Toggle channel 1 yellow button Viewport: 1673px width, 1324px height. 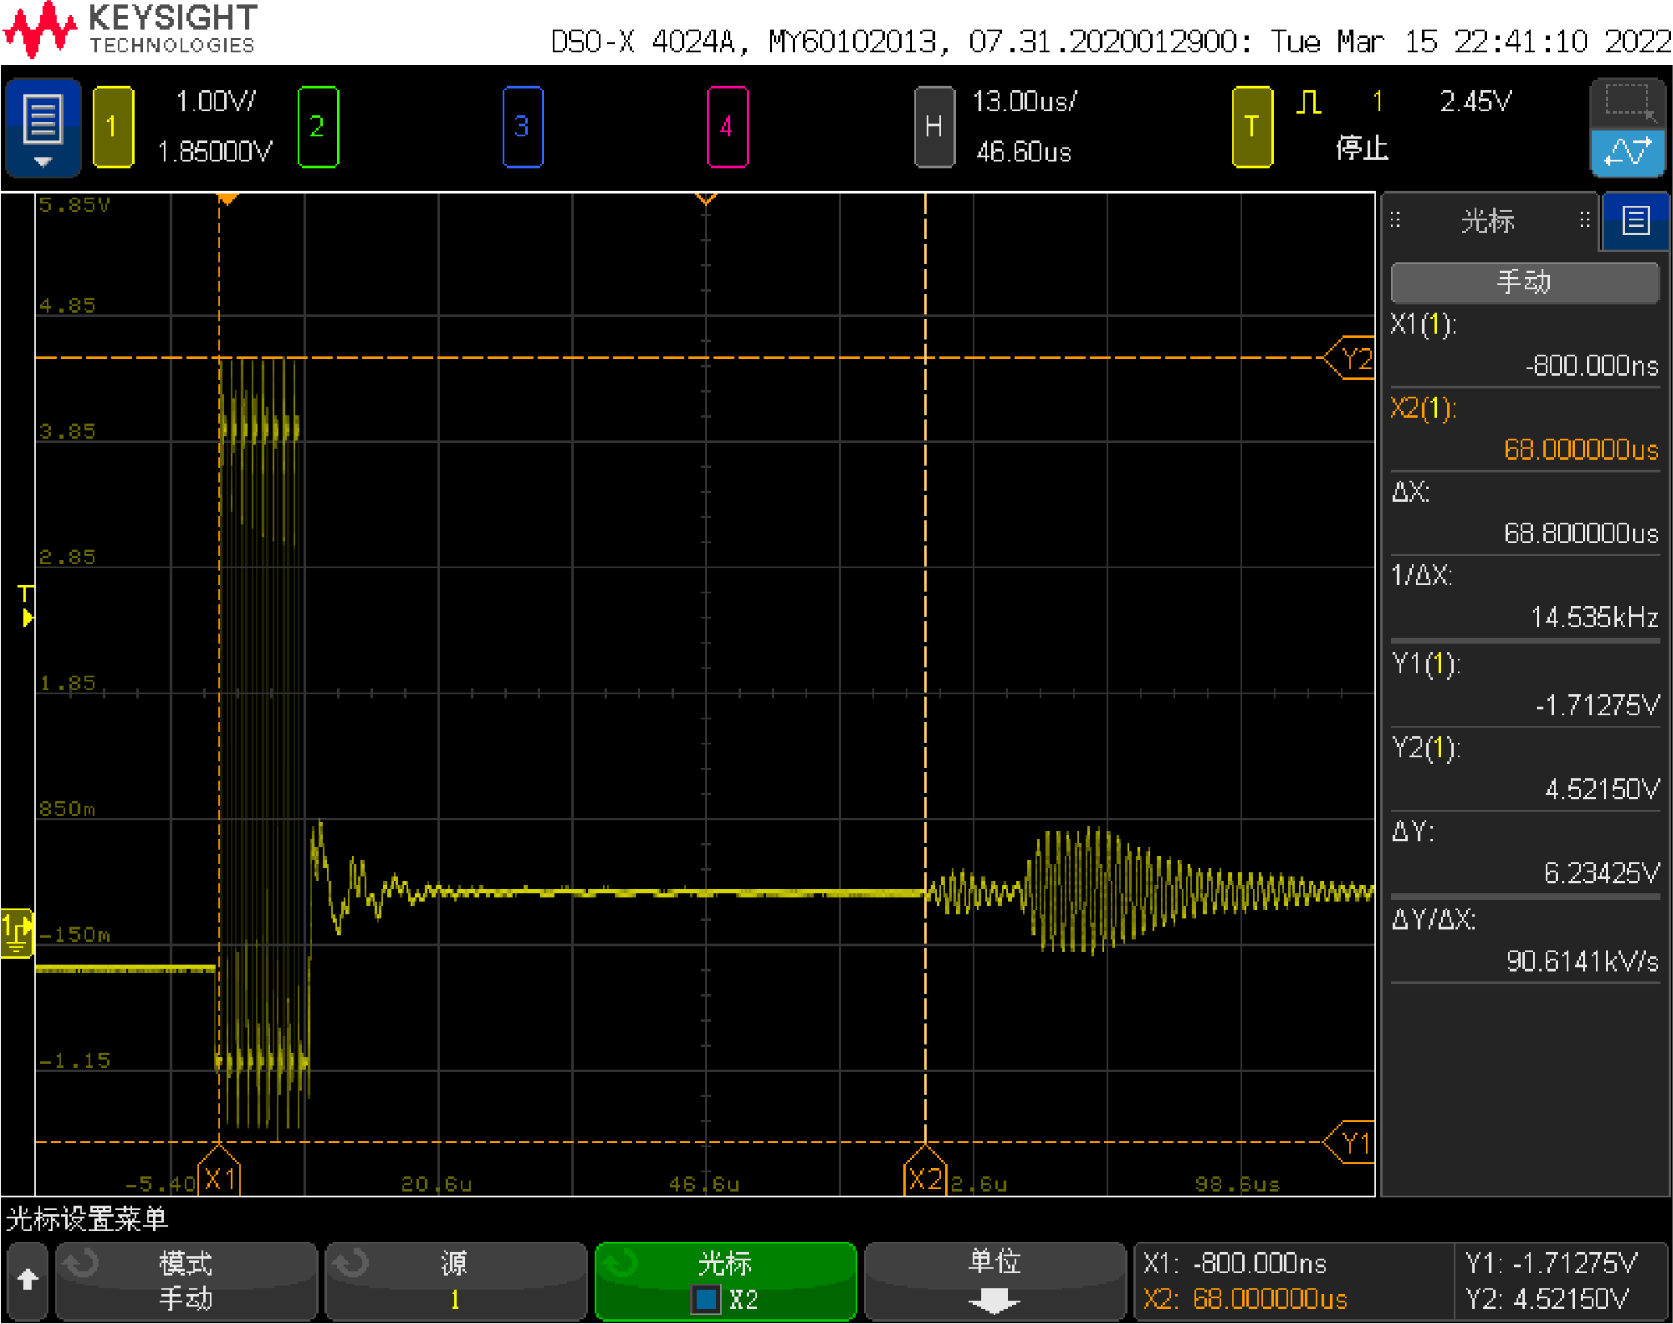pos(113,127)
